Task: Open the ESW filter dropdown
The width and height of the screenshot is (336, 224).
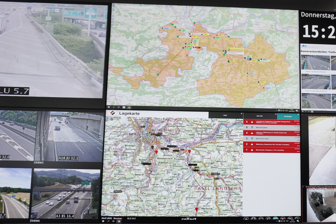Action: point(225,115)
